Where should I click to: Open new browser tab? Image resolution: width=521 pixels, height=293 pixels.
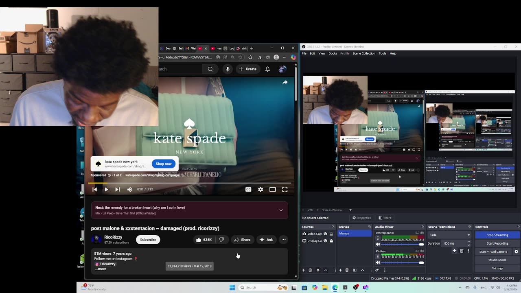pyautogui.click(x=252, y=48)
